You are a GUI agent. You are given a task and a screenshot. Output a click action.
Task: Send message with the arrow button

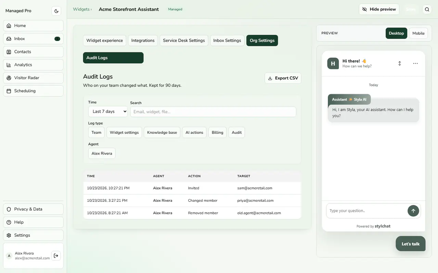(413, 211)
